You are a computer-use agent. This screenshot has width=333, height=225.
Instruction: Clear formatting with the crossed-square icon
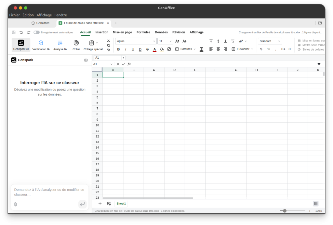coord(169,49)
